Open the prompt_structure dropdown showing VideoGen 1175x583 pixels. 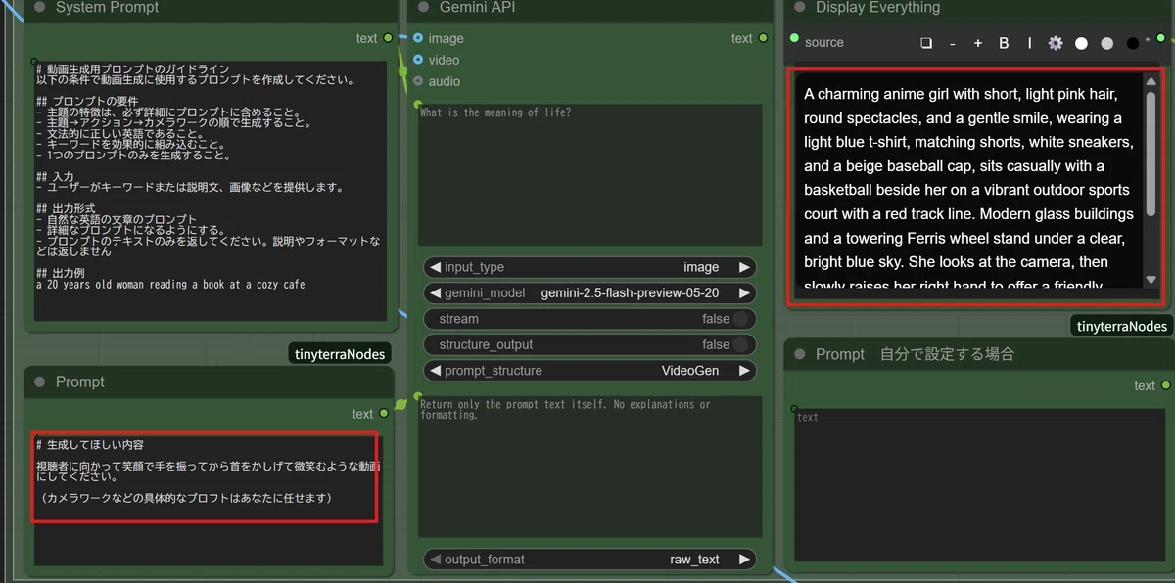click(589, 371)
